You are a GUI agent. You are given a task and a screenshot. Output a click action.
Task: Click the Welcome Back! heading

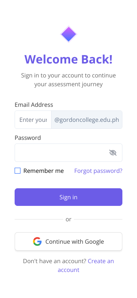pyautogui.click(x=69, y=59)
